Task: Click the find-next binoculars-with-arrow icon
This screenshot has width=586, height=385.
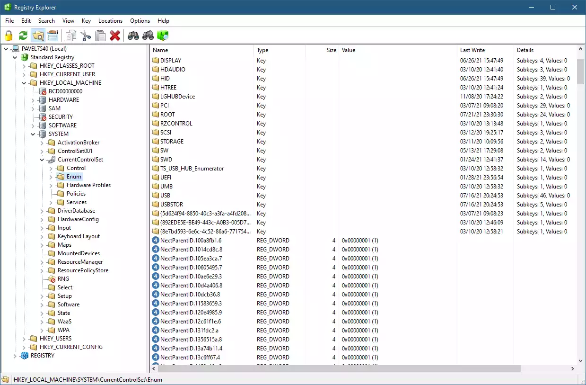Action: (148, 36)
